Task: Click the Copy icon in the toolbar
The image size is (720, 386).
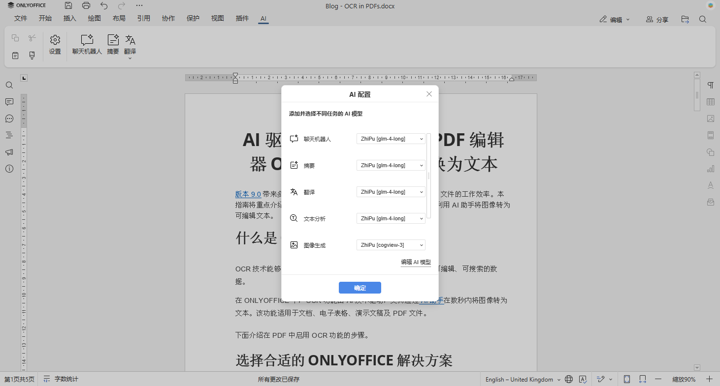Action: (15, 38)
